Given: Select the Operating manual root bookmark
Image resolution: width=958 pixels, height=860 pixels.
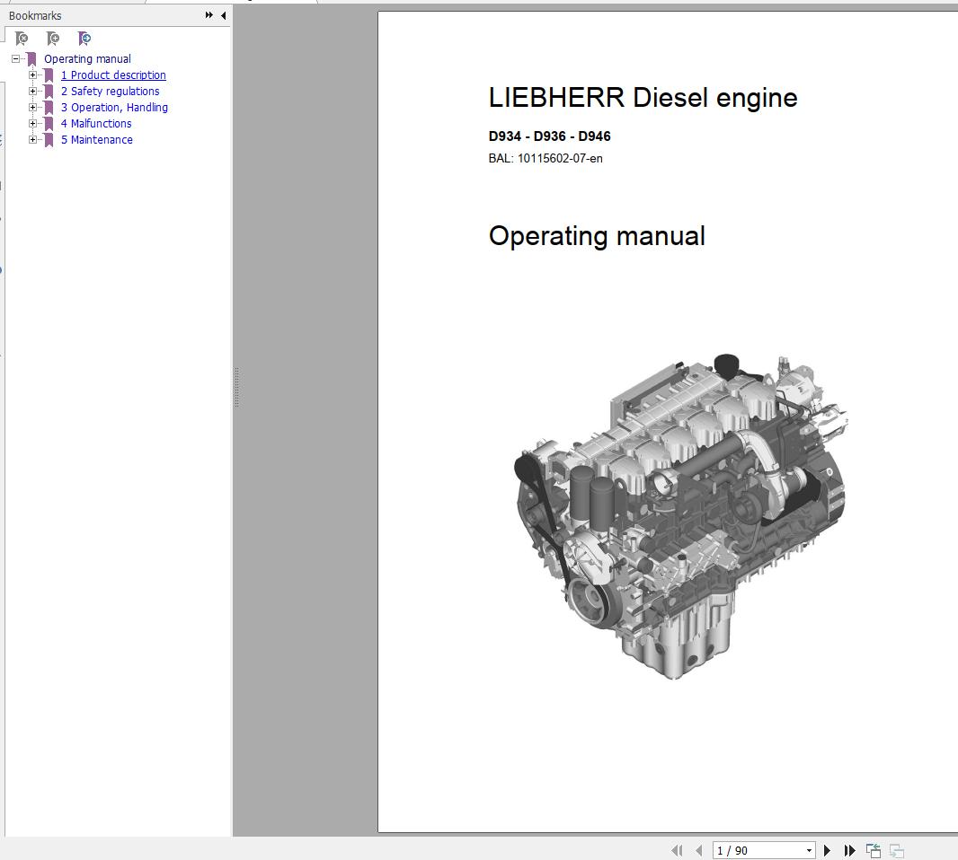Looking at the screenshot, I should pyautogui.click(x=87, y=59).
